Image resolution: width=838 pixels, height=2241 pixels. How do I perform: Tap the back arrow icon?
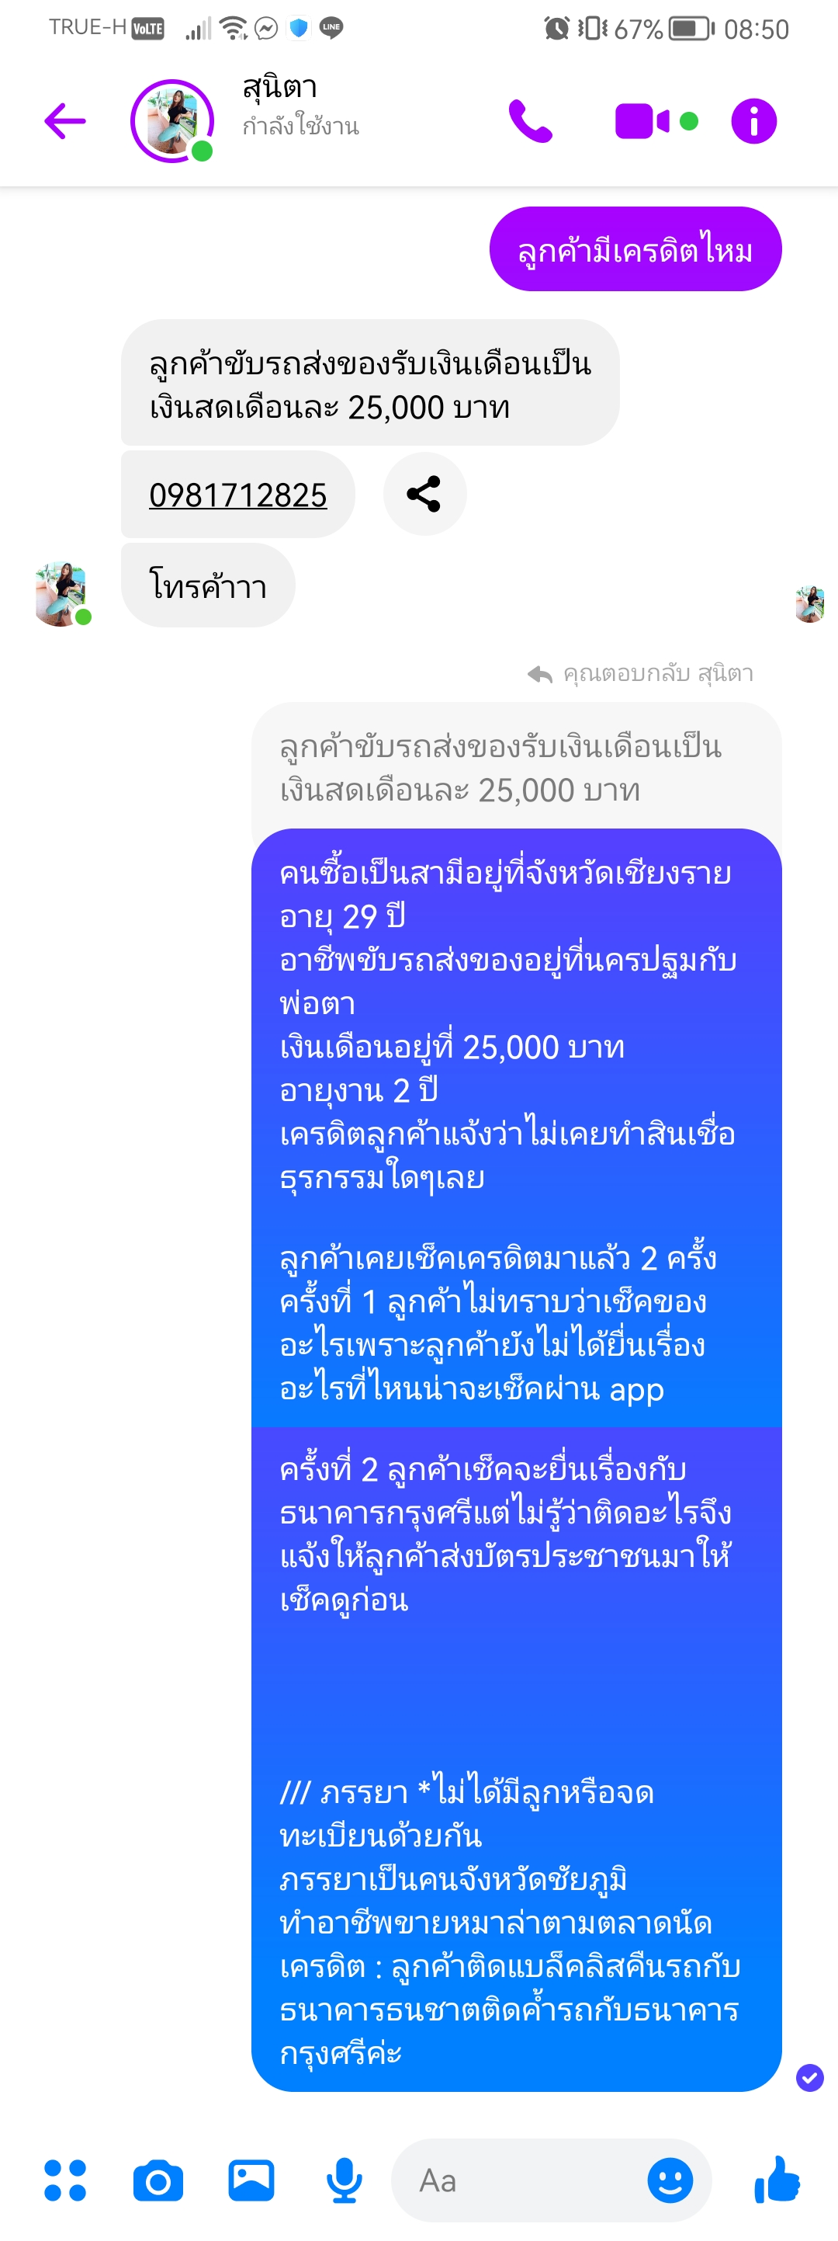[65, 121]
